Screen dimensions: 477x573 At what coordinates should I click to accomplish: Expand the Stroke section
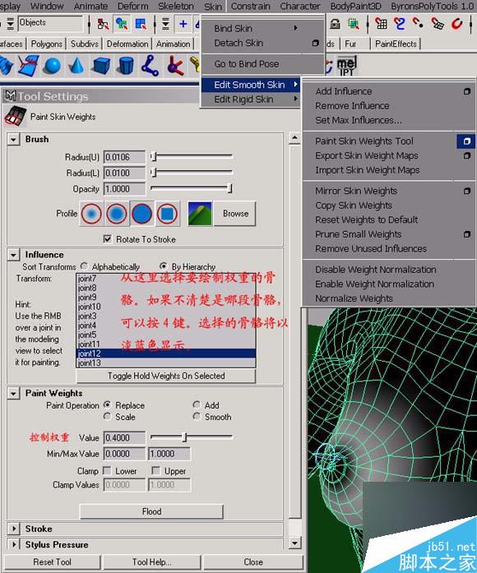tap(13, 529)
